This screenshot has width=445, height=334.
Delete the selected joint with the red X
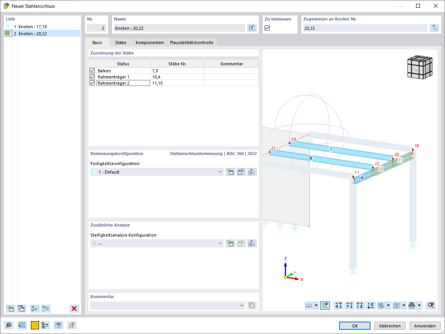point(74,308)
